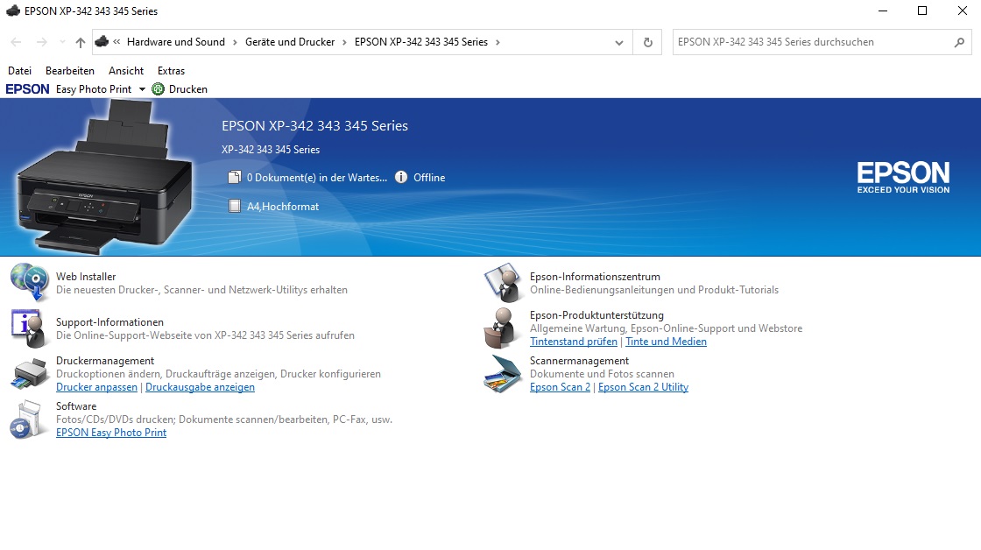This screenshot has width=981, height=550.
Task: Open the EPSON Easy Photo Print link
Action: point(111,433)
